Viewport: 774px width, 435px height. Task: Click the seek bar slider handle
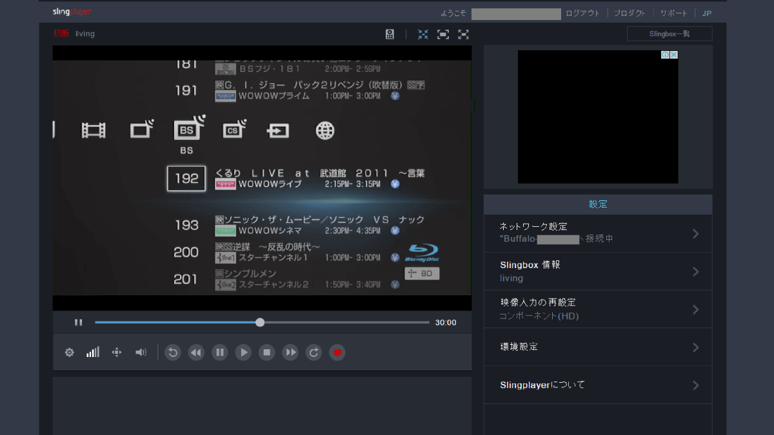[x=260, y=322]
